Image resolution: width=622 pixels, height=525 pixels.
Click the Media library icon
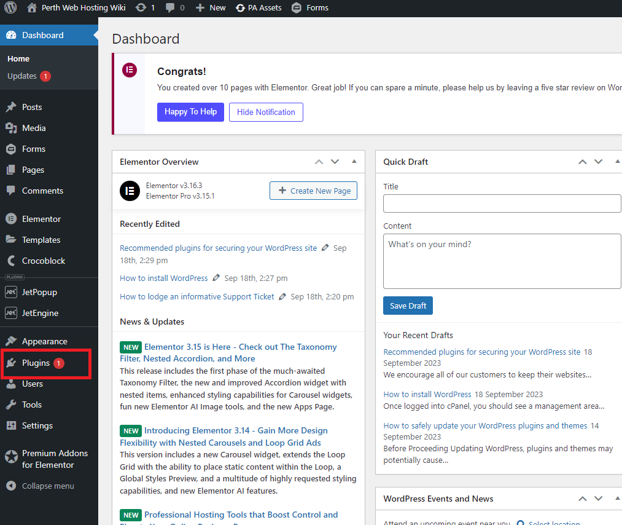(x=11, y=128)
